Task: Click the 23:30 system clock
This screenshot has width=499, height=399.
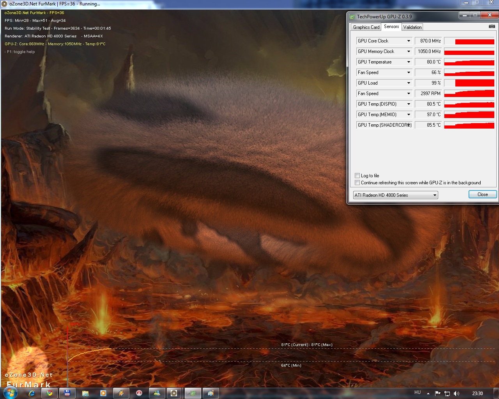Action: [x=477, y=394]
